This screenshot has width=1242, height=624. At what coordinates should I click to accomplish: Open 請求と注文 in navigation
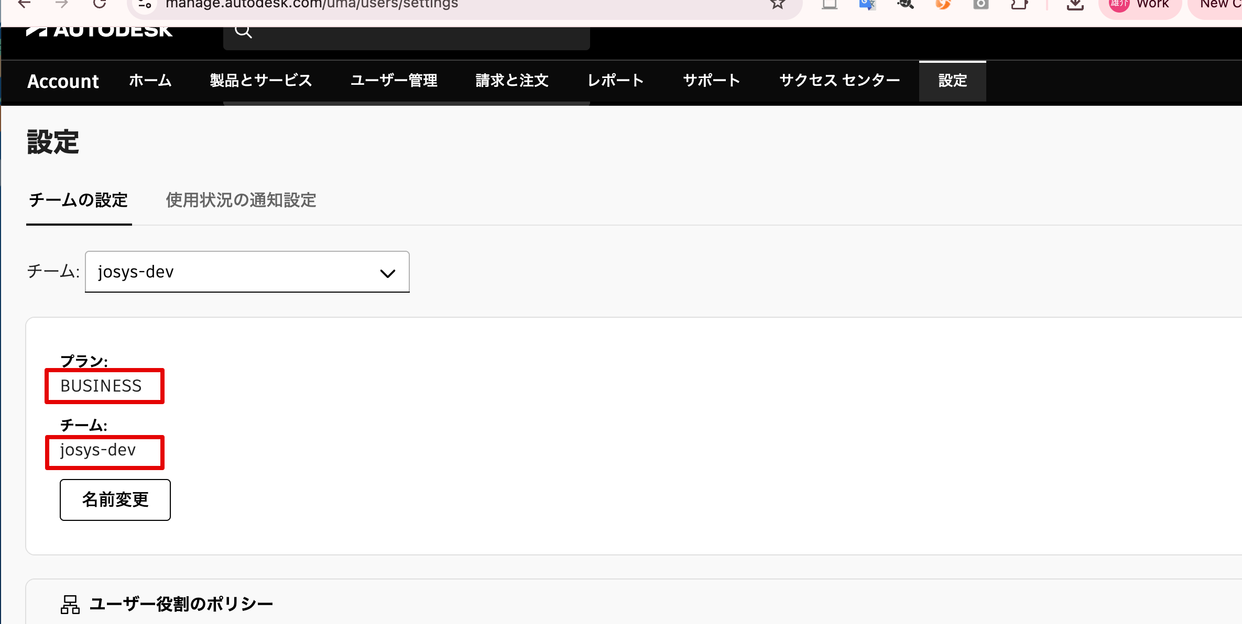coord(512,81)
